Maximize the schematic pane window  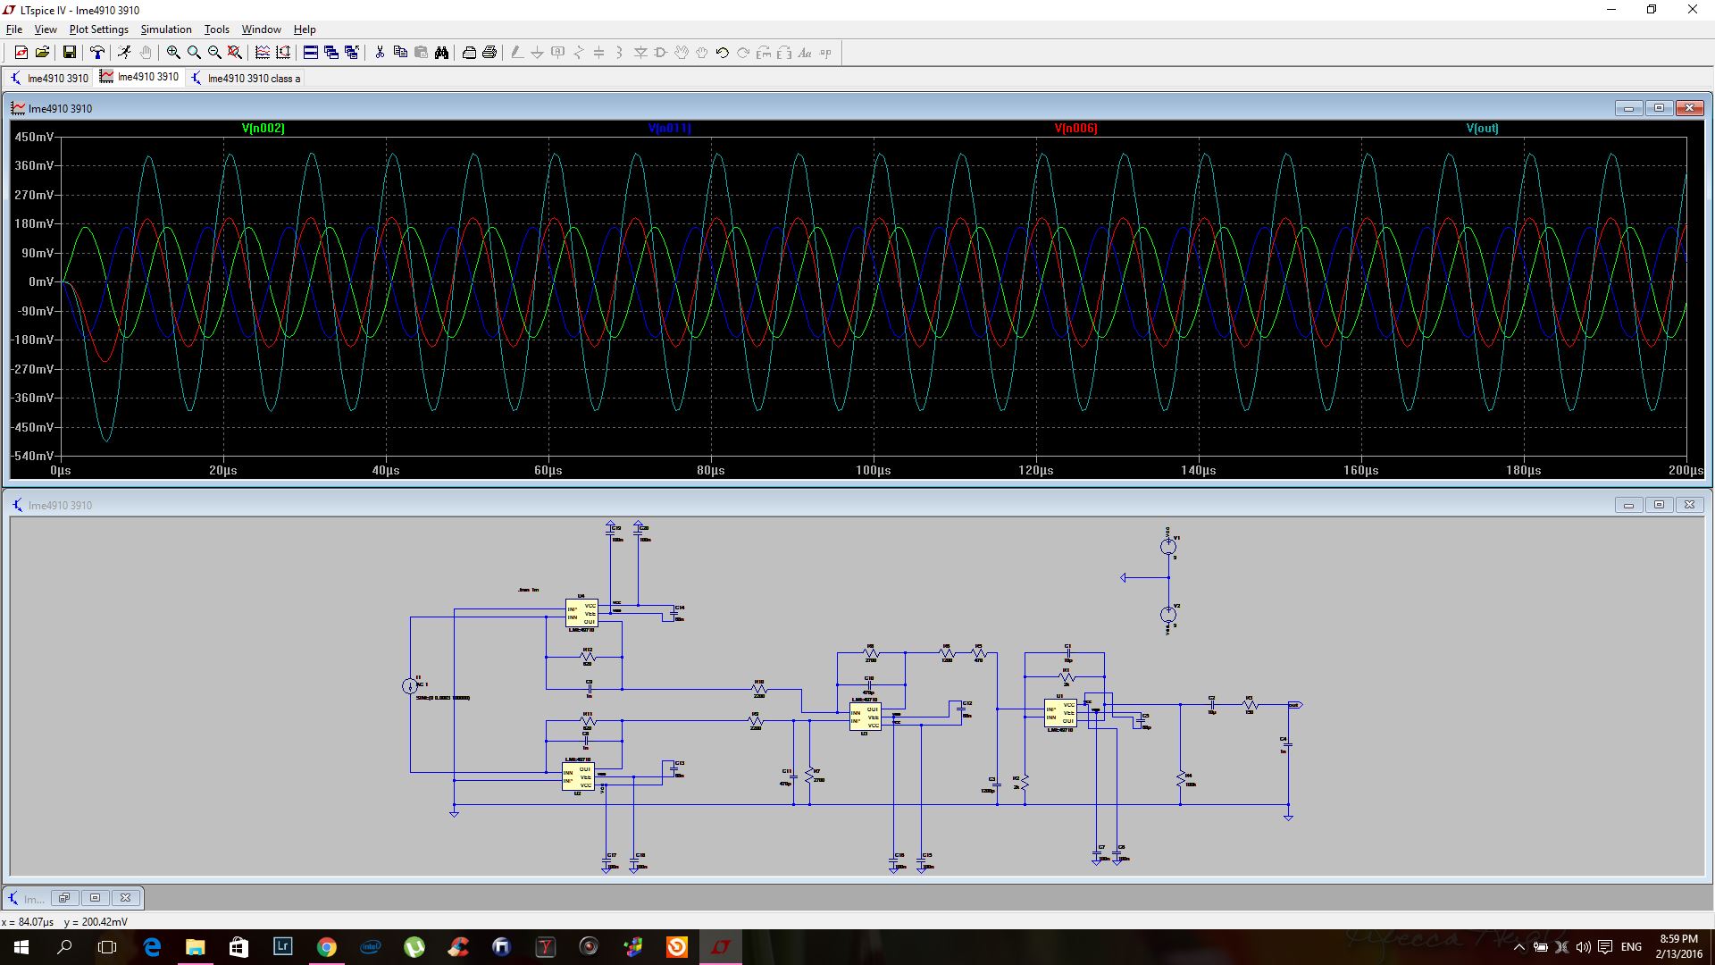[1659, 505]
